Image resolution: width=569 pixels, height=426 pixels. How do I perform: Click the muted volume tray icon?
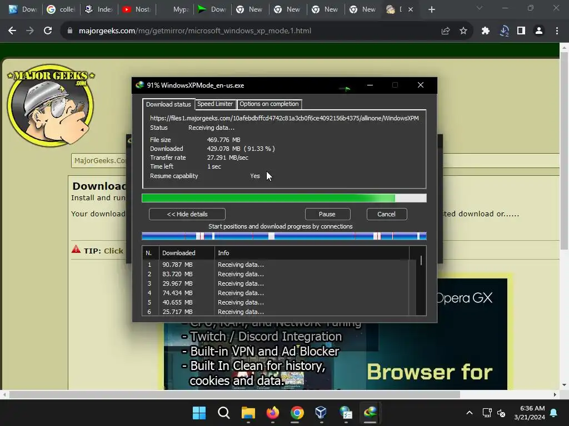click(x=501, y=413)
